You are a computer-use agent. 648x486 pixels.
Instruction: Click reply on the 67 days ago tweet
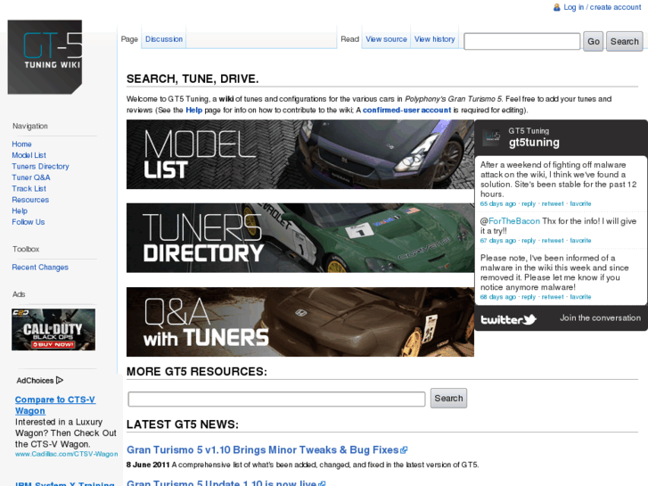pyautogui.click(x=529, y=240)
